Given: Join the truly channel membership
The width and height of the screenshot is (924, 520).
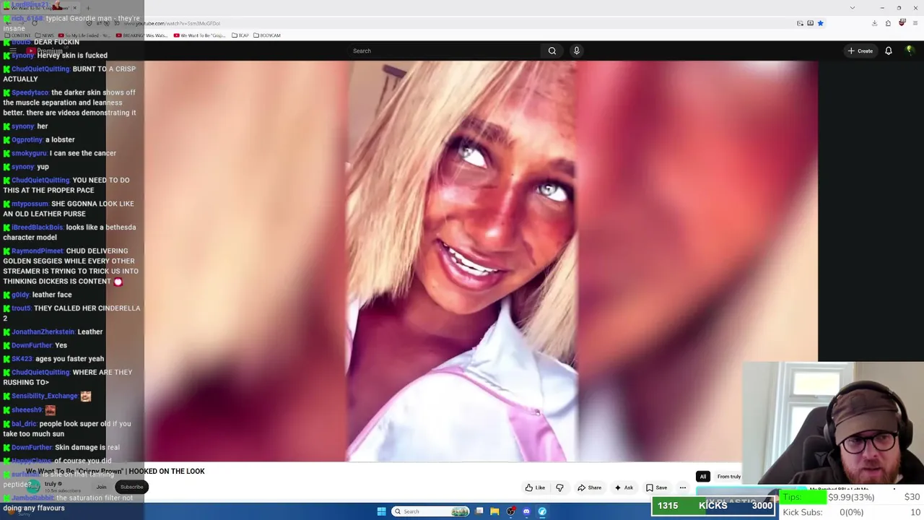Looking at the screenshot, I should [101, 487].
